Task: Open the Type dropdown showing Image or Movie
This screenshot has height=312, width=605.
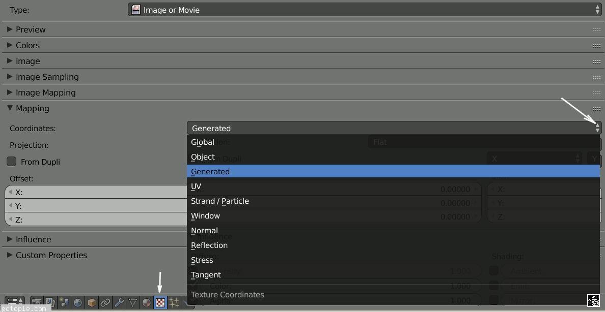Action: click(365, 10)
